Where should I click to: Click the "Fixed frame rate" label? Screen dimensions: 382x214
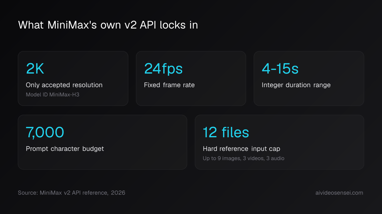point(169,85)
